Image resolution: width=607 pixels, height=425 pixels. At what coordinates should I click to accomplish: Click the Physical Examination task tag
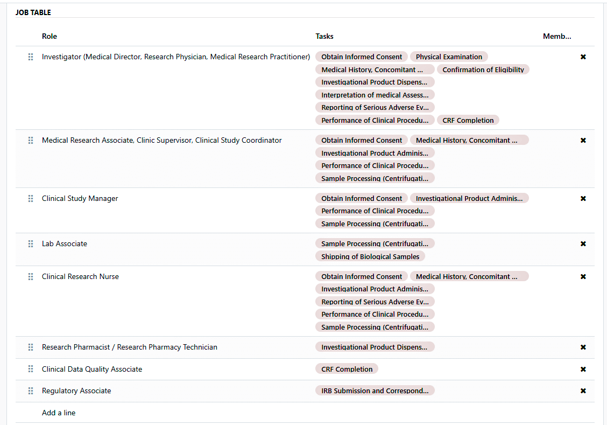(x=449, y=57)
